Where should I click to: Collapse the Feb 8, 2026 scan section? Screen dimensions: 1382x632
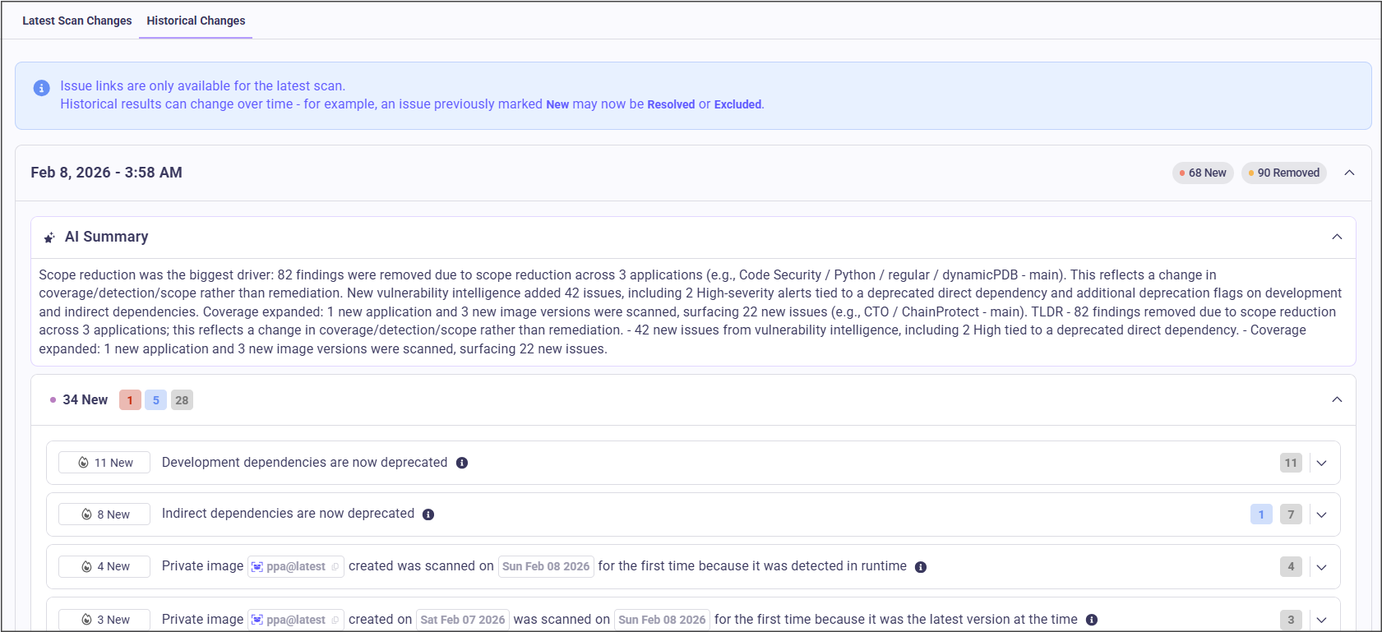pyautogui.click(x=1349, y=173)
